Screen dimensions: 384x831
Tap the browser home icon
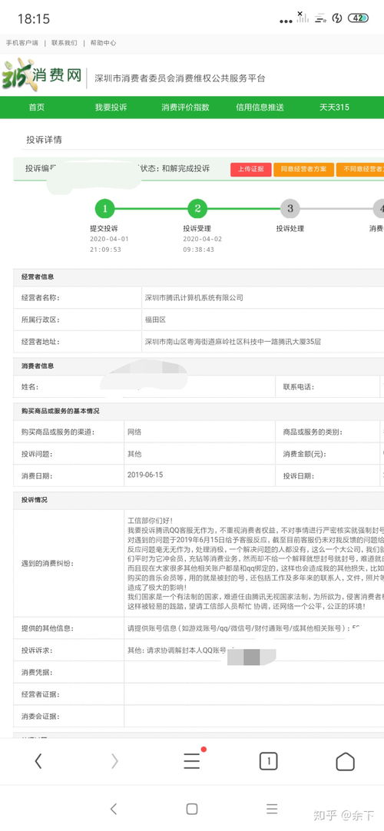click(346, 762)
